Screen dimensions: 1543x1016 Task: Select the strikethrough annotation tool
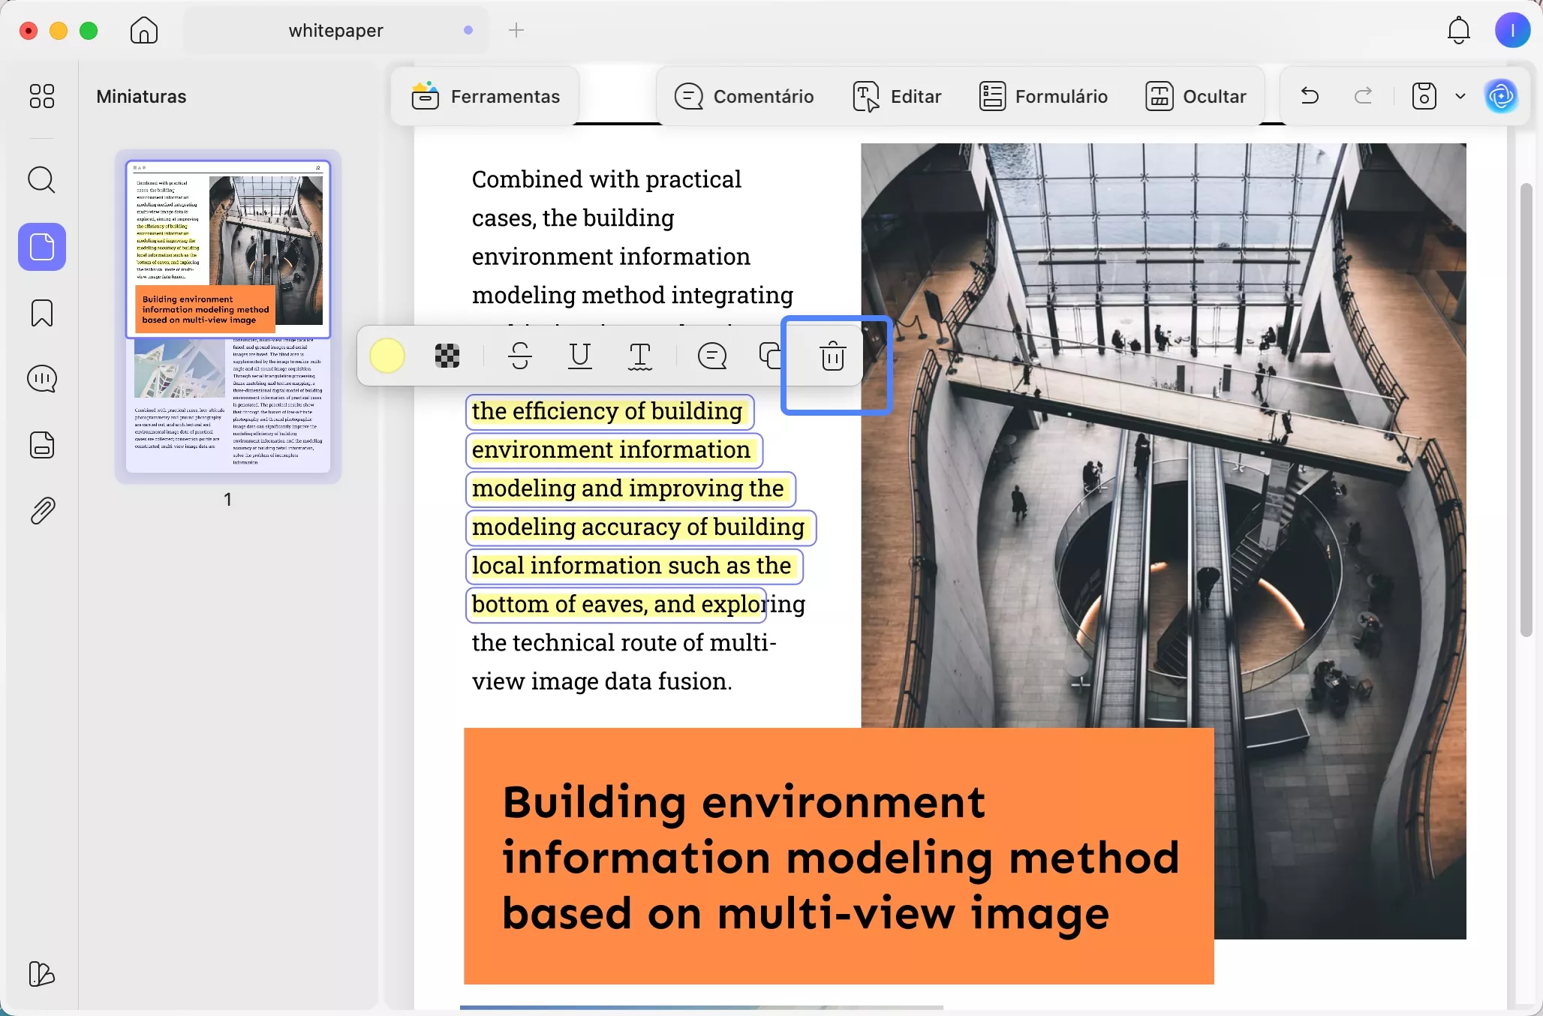coord(519,356)
